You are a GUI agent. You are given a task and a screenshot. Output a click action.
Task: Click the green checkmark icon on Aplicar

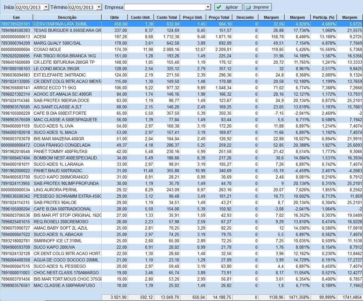point(219,7)
